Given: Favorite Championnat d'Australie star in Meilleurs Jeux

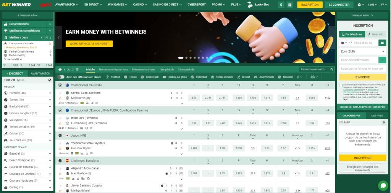Looking at the screenshot, I should [x=50, y=43].
